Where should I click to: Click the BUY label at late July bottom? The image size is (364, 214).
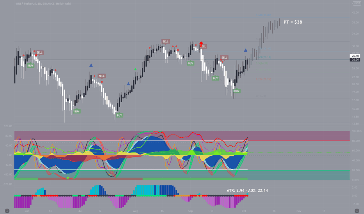(120, 115)
